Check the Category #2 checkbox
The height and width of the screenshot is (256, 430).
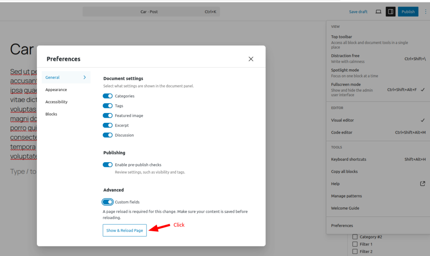[355, 237]
